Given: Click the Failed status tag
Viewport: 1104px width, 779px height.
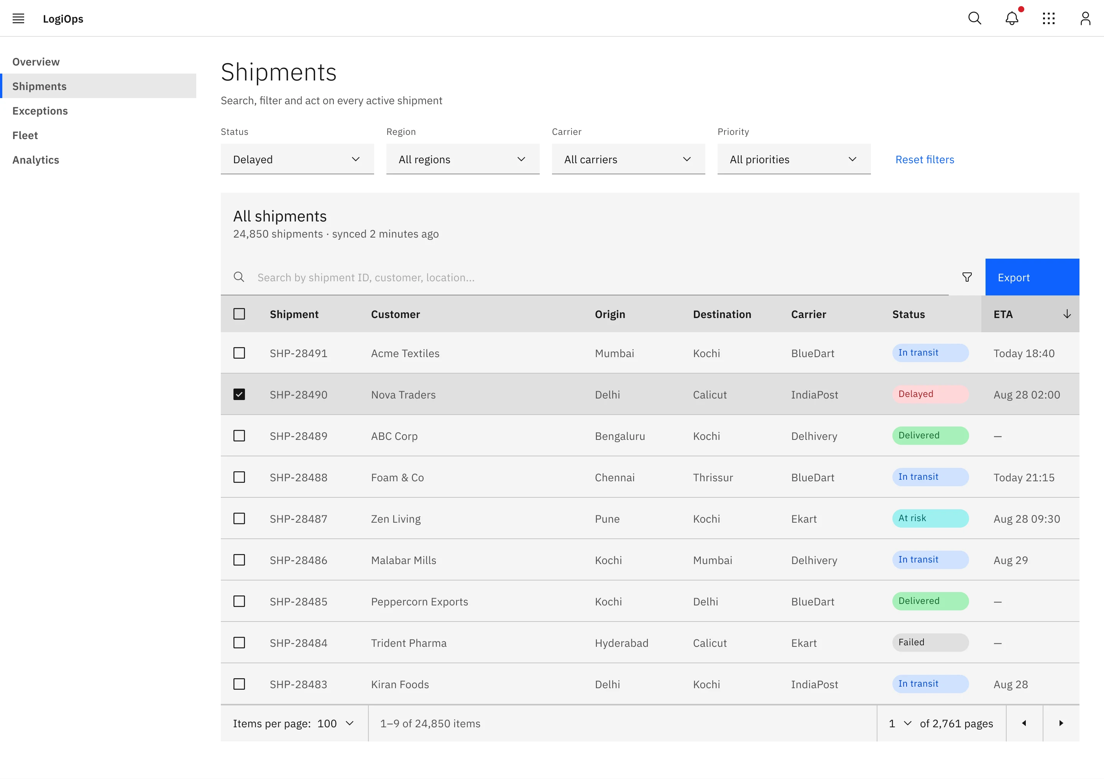Looking at the screenshot, I should point(930,643).
